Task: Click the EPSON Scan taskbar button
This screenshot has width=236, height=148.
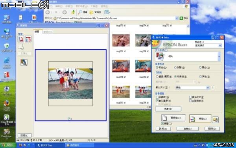Action: (50, 145)
